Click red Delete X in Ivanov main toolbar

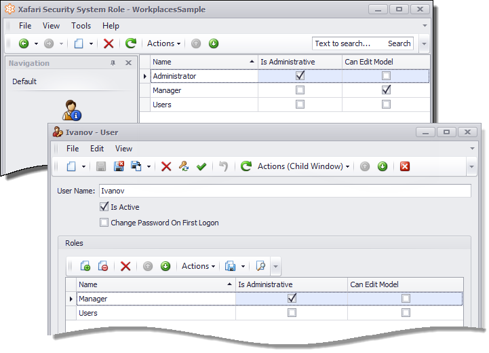coord(166,166)
